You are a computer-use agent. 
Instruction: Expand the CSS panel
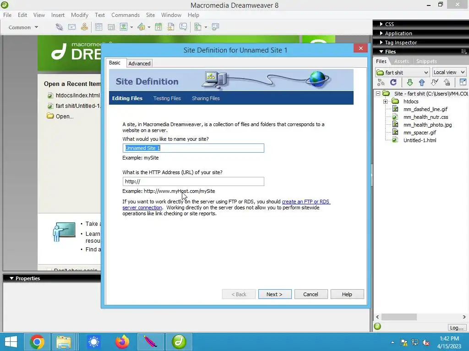coord(382,24)
